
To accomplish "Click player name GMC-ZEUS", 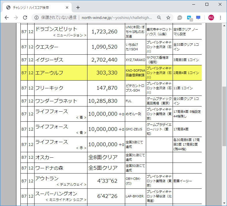I will [x=134, y=129].
